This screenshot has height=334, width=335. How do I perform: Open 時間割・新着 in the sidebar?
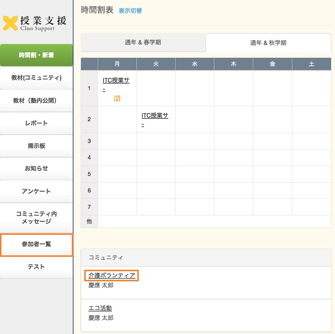(36, 55)
